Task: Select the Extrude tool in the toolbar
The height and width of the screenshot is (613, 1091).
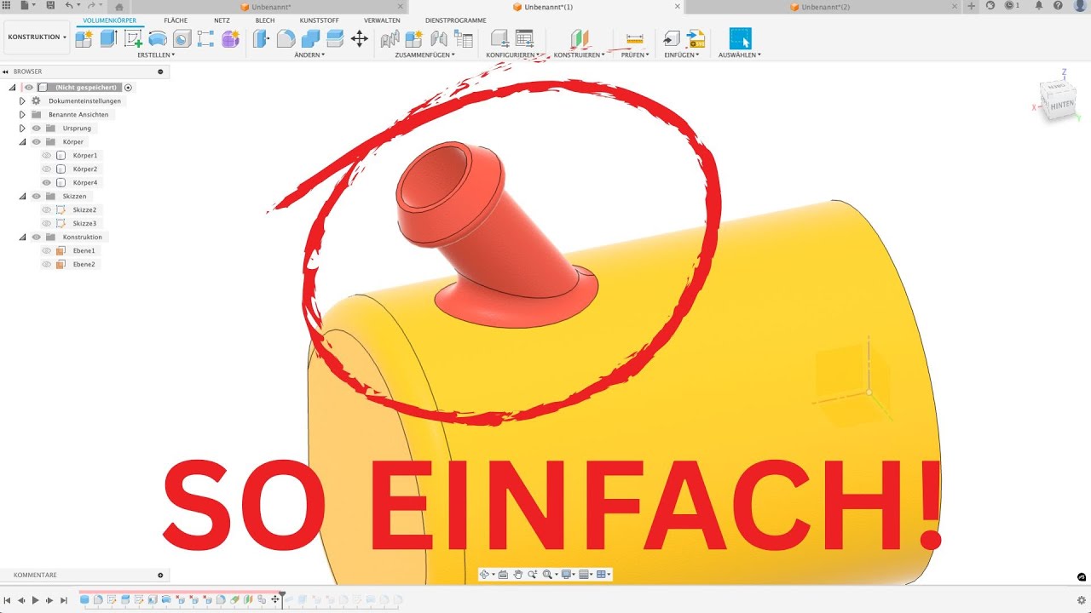Action: [108, 38]
